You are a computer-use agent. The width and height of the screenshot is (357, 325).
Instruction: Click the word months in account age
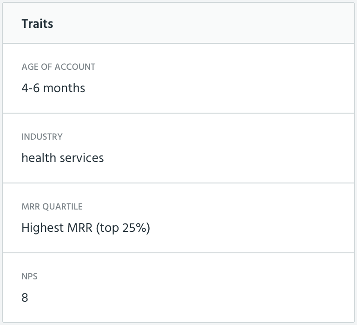pos(64,88)
